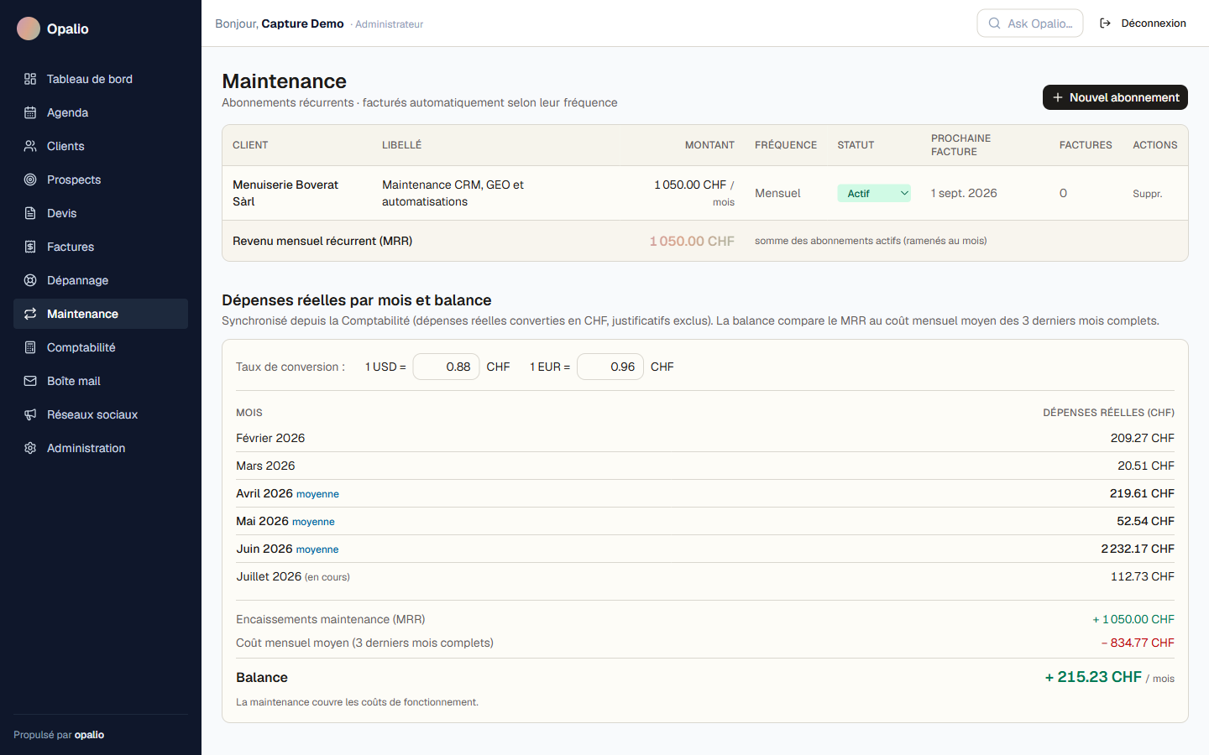Click the Février 2026 row
The height and width of the screenshot is (755, 1209).
(x=705, y=438)
